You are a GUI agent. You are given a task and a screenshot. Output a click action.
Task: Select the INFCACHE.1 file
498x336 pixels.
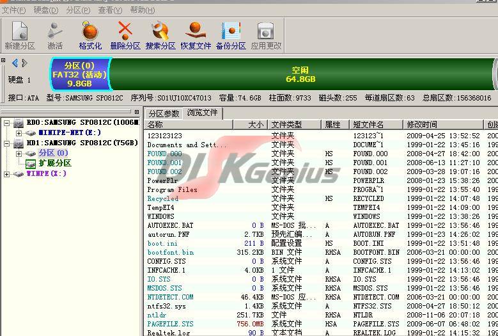coord(166,270)
